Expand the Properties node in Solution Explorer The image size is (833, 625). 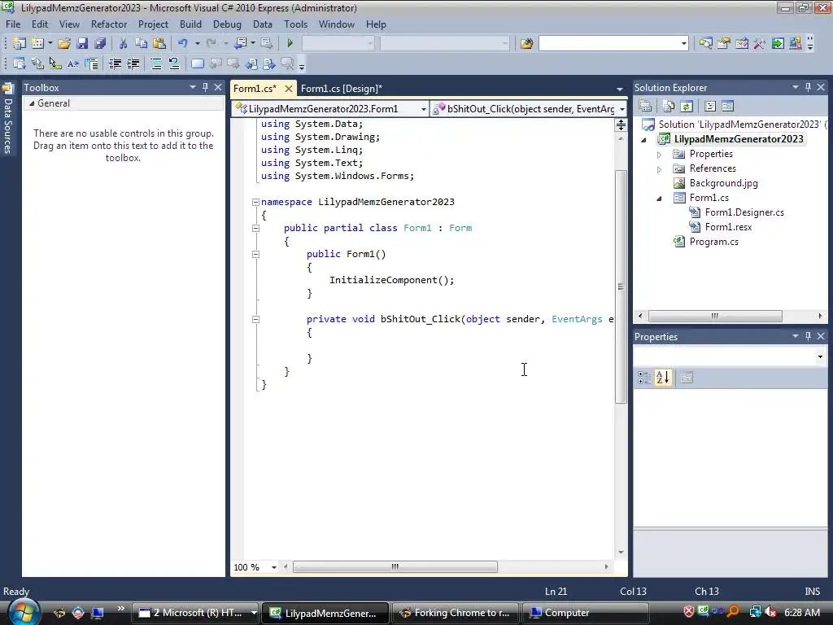pyautogui.click(x=659, y=155)
